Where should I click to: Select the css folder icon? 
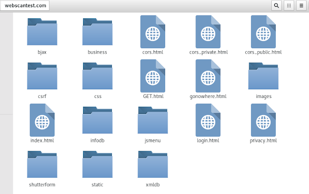coord(98,76)
